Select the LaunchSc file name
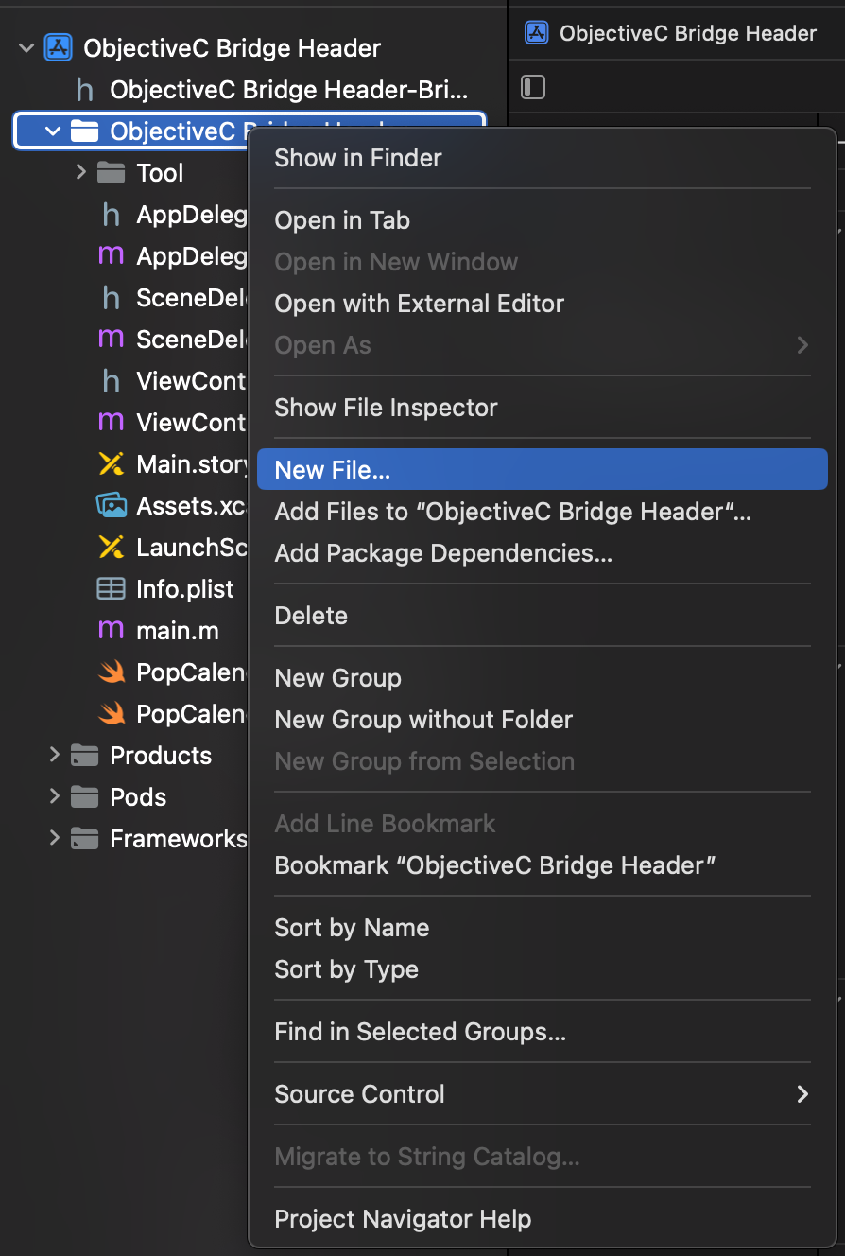Screen dimensions: 845x1256 [x=192, y=548]
